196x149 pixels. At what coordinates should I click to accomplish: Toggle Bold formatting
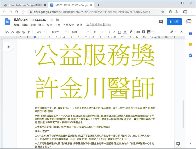coord(108,32)
